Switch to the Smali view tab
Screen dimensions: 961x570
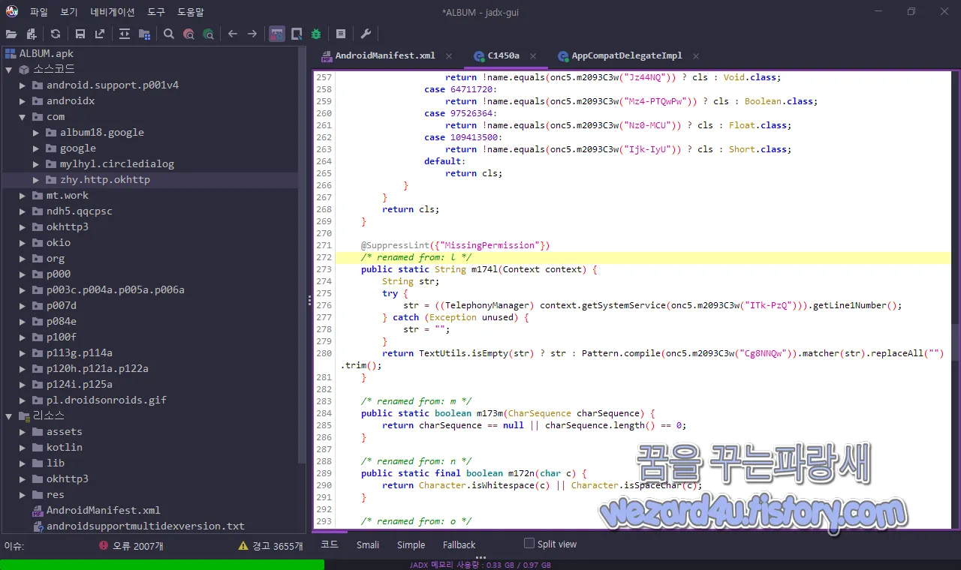[x=367, y=545]
